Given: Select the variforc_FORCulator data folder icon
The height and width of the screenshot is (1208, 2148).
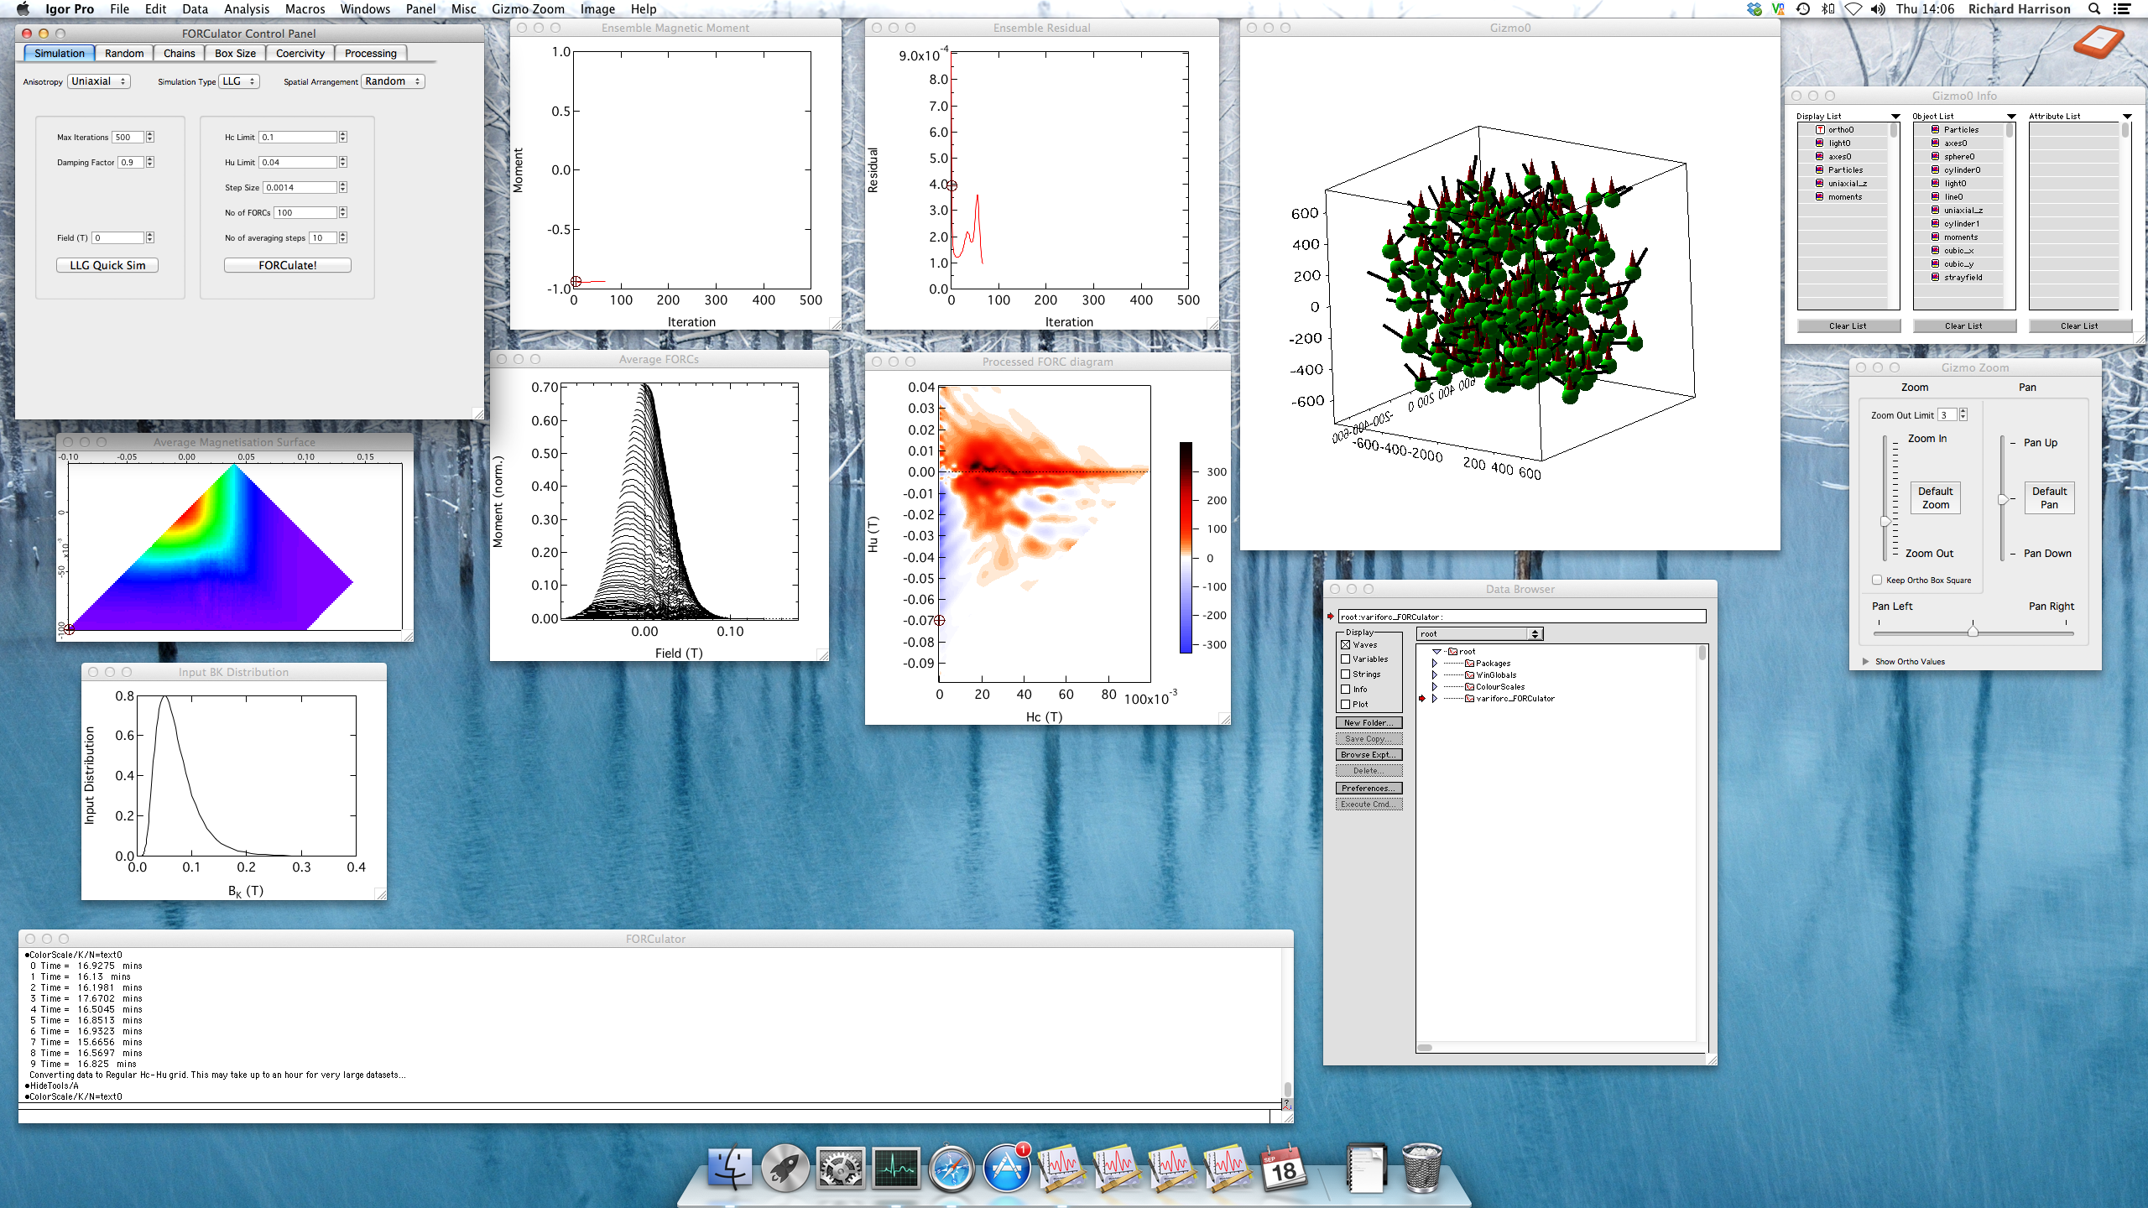Looking at the screenshot, I should pos(1469,698).
